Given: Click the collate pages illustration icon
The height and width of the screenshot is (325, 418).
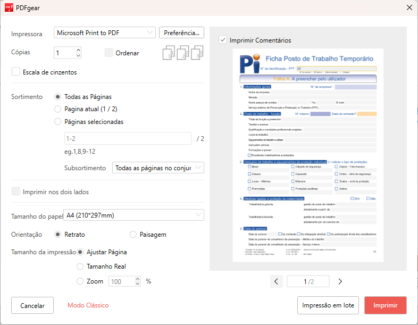Looking at the screenshot, I should 183,53.
